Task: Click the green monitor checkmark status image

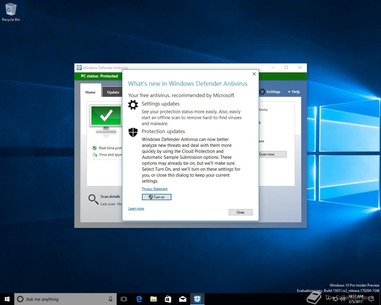Action: (x=106, y=121)
